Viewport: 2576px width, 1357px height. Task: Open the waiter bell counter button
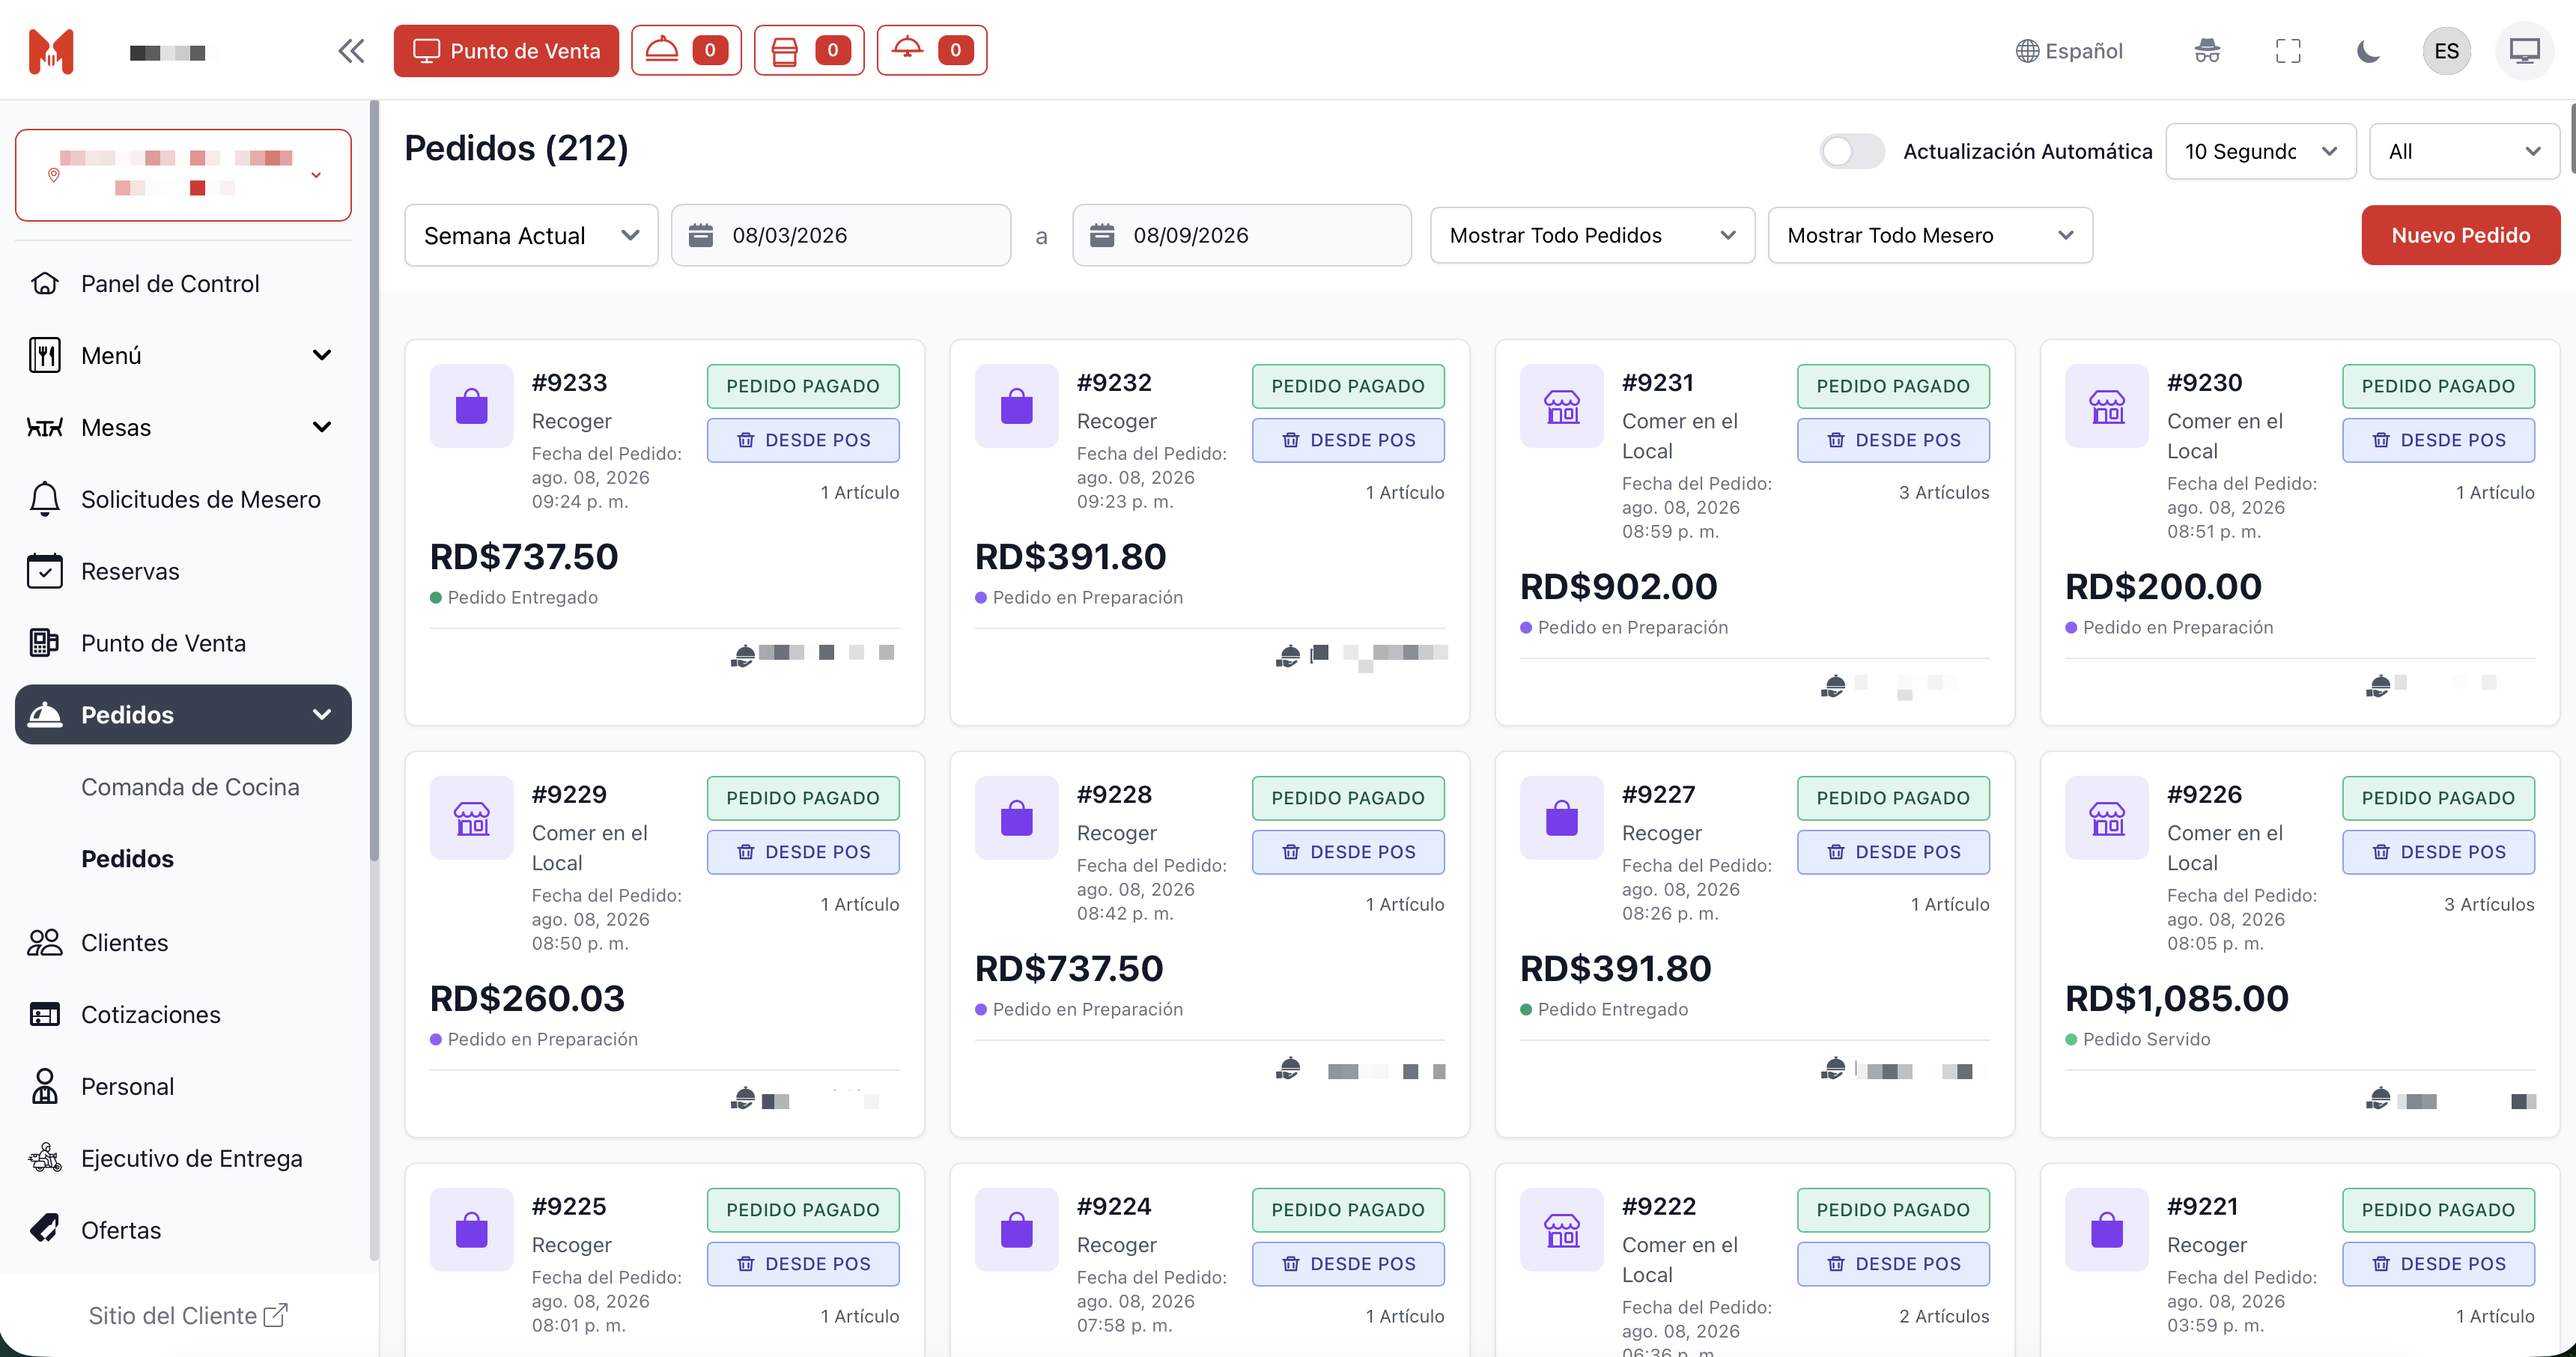point(932,50)
